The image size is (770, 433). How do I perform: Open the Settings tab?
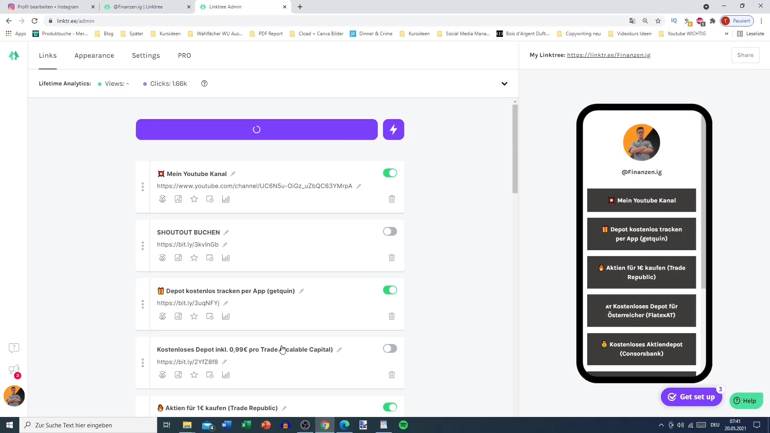(x=146, y=55)
